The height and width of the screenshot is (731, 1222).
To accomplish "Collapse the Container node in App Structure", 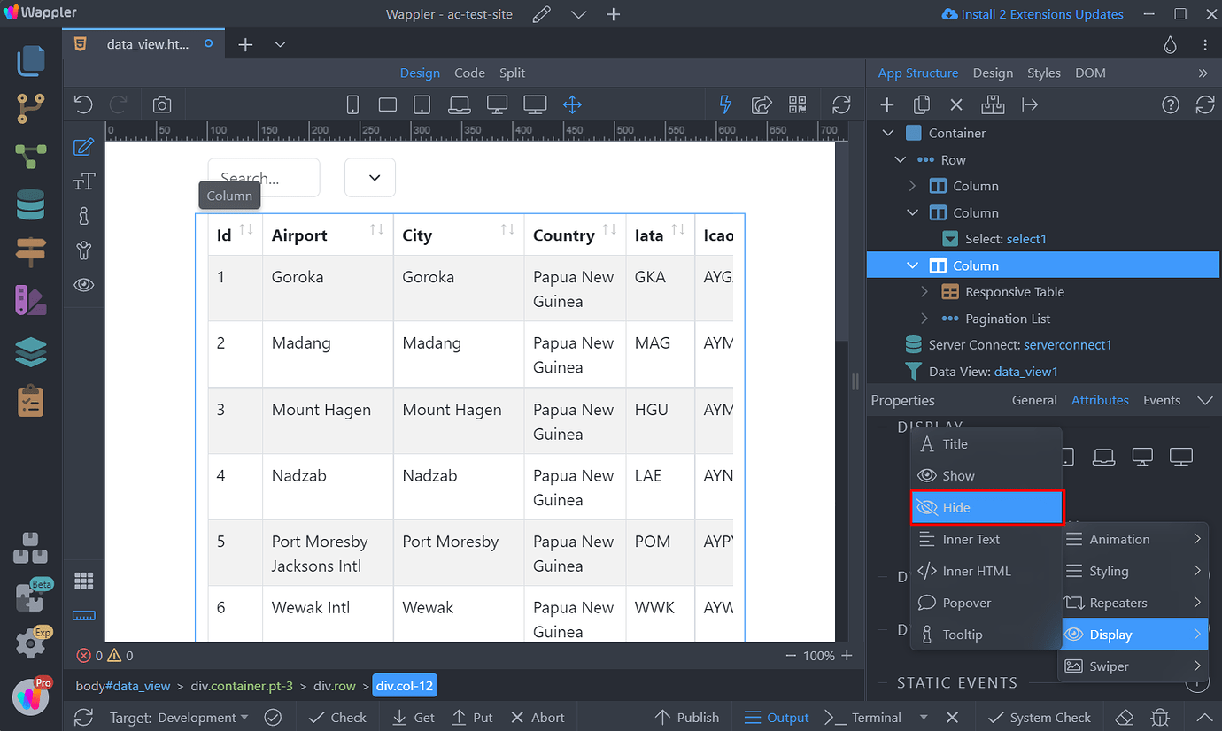I will tap(888, 133).
